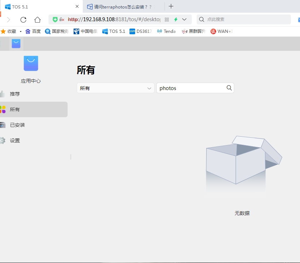Open the 百度 bookmark
300x263 pixels.
pos(33,31)
